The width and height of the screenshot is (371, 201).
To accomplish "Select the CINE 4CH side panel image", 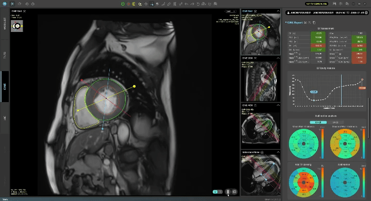I will (x=261, y=128).
